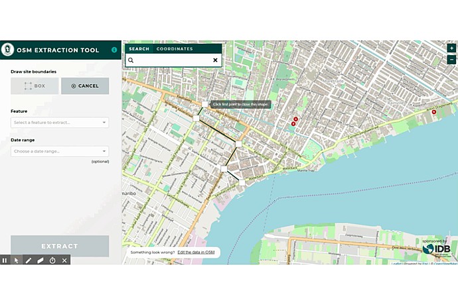Click the magnifier search icon

coord(131,60)
